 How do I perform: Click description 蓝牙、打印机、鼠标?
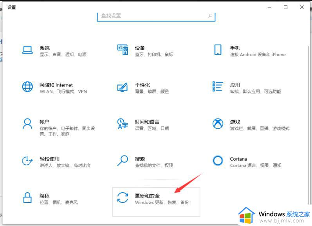tap(154, 54)
